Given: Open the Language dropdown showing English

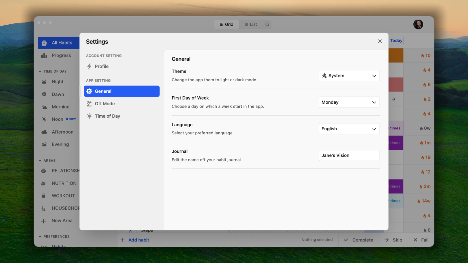Looking at the screenshot, I should (x=349, y=129).
